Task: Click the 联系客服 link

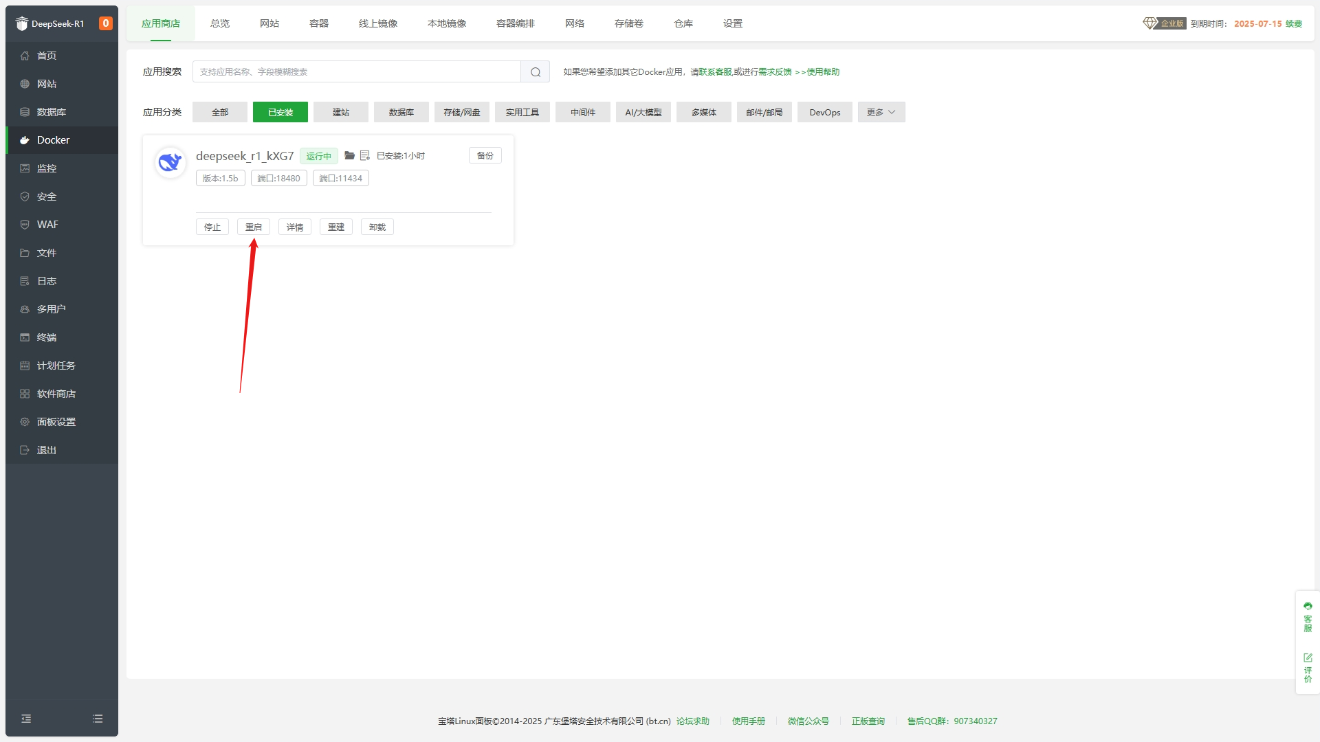Action: click(x=716, y=72)
